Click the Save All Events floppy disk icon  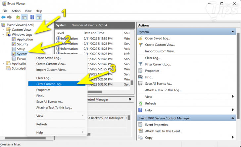(140, 83)
